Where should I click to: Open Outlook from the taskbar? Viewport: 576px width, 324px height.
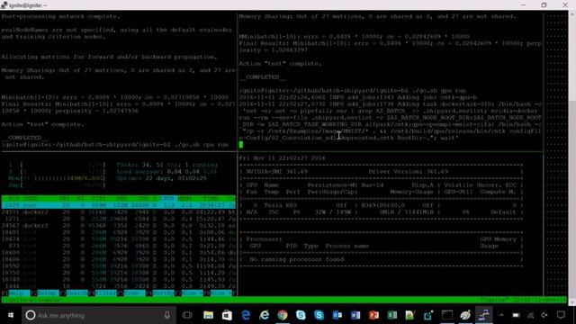(x=337, y=315)
